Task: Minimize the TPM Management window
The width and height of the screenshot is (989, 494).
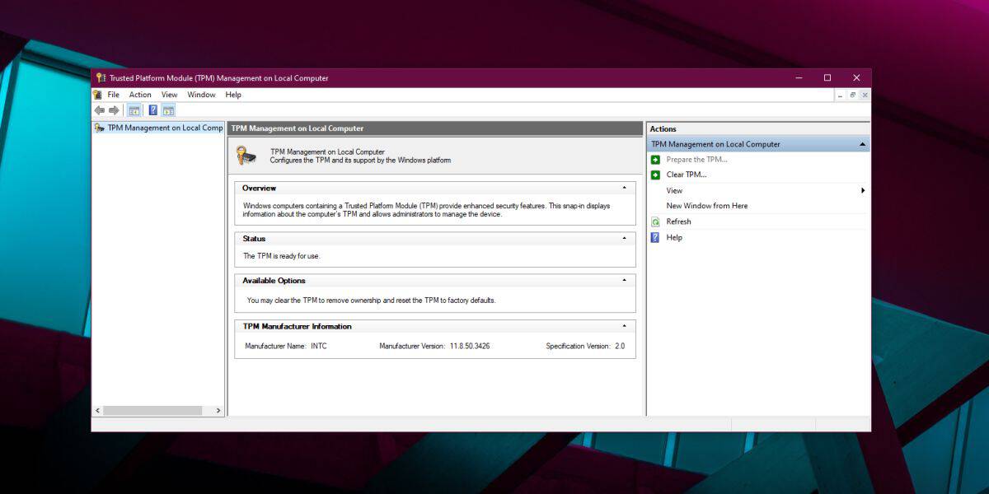Action: [x=799, y=78]
